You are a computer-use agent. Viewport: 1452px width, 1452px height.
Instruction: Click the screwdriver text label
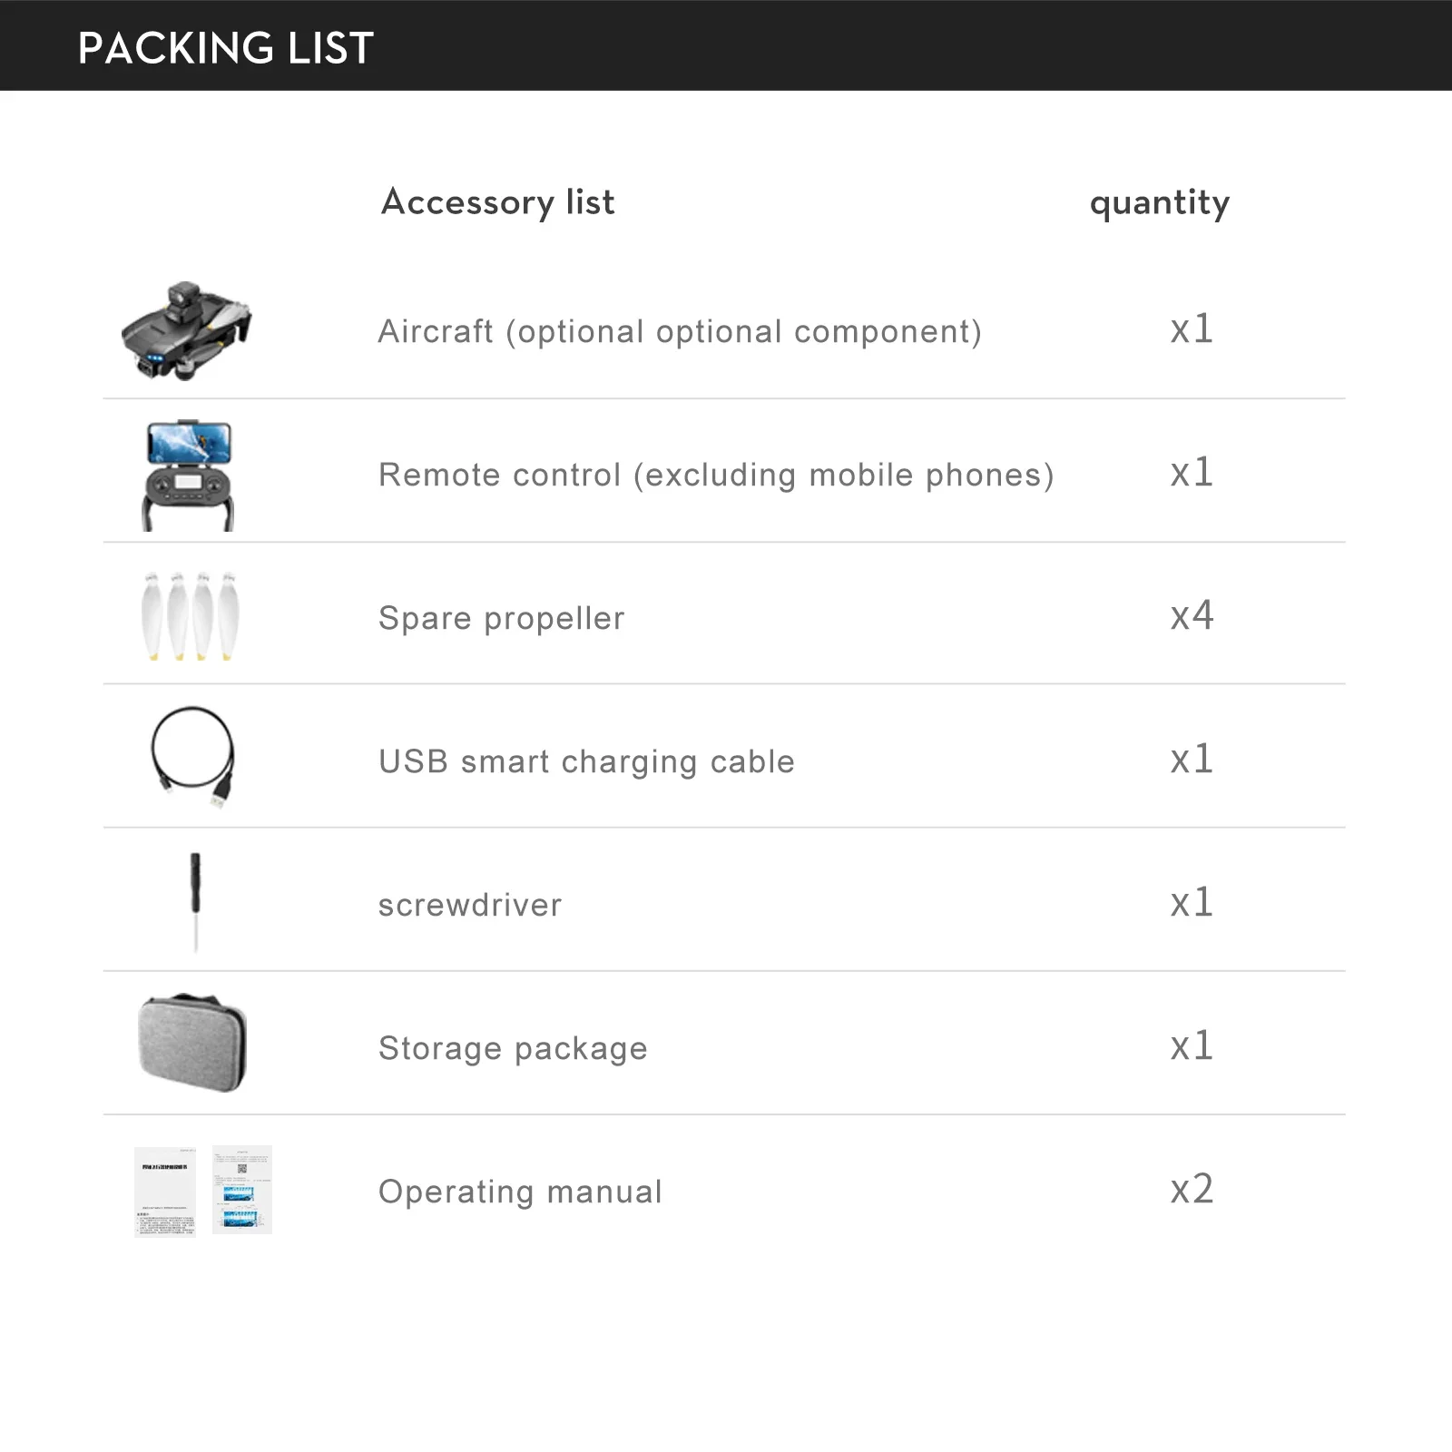click(x=470, y=906)
